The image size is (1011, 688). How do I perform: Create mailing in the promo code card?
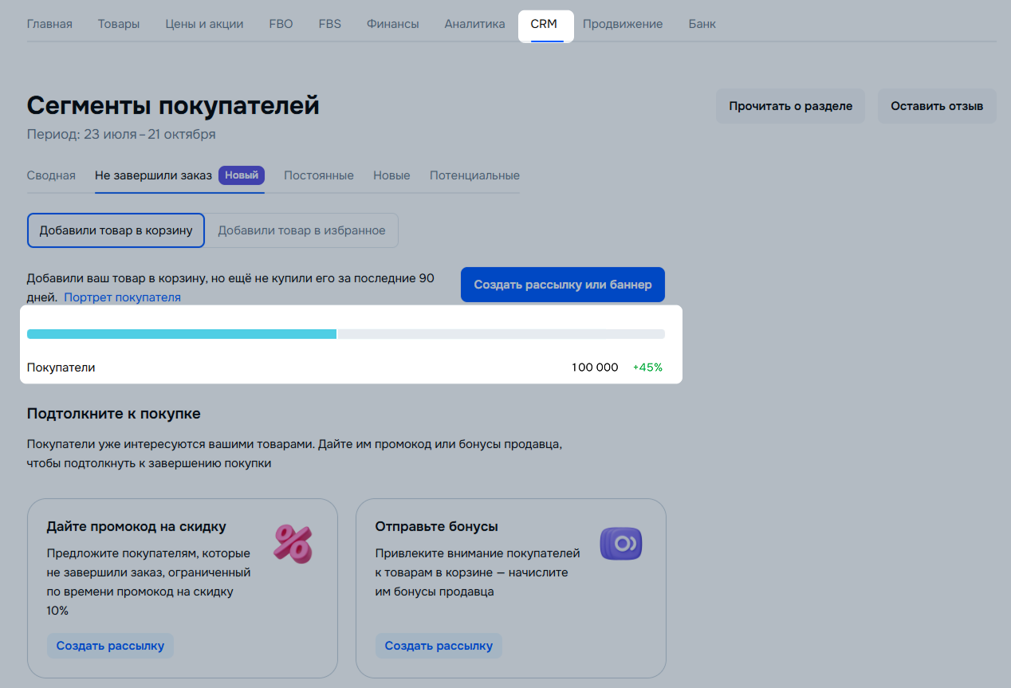point(110,646)
